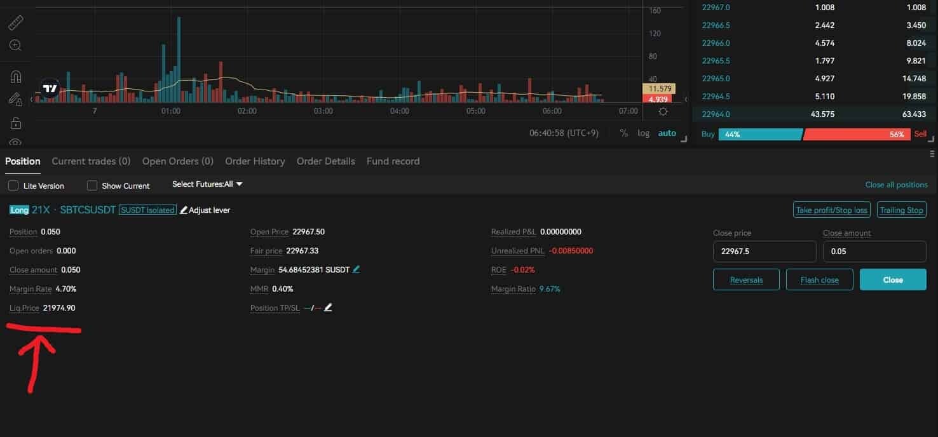Toggle lock all drawings padlock
Viewport: 938px width, 437px height.
15,123
